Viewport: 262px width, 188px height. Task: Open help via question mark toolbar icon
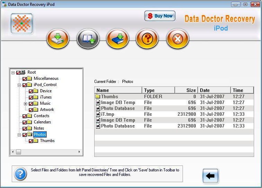click(x=147, y=39)
